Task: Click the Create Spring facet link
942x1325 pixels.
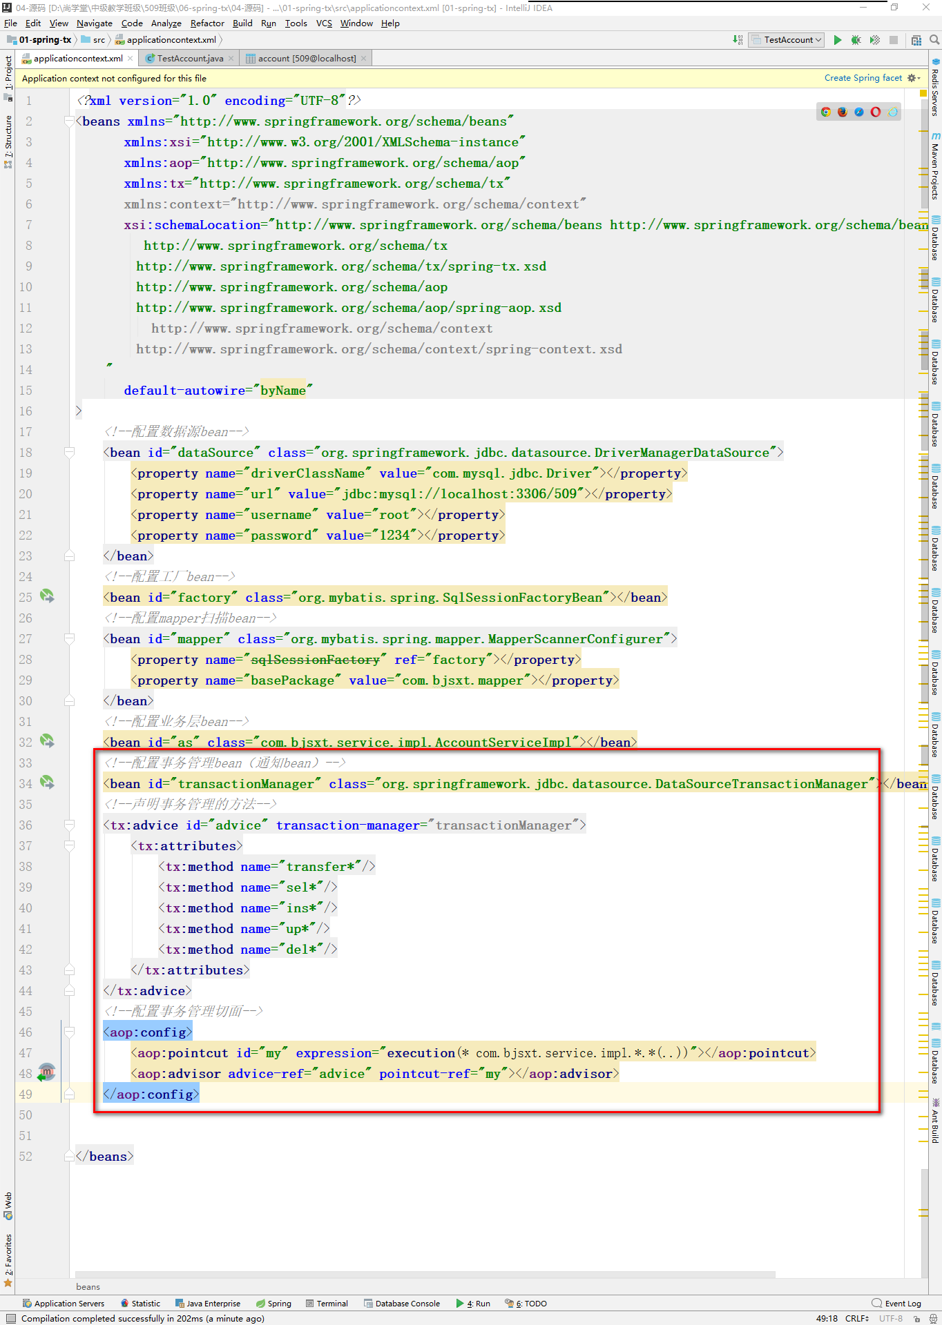Action: pos(863,78)
